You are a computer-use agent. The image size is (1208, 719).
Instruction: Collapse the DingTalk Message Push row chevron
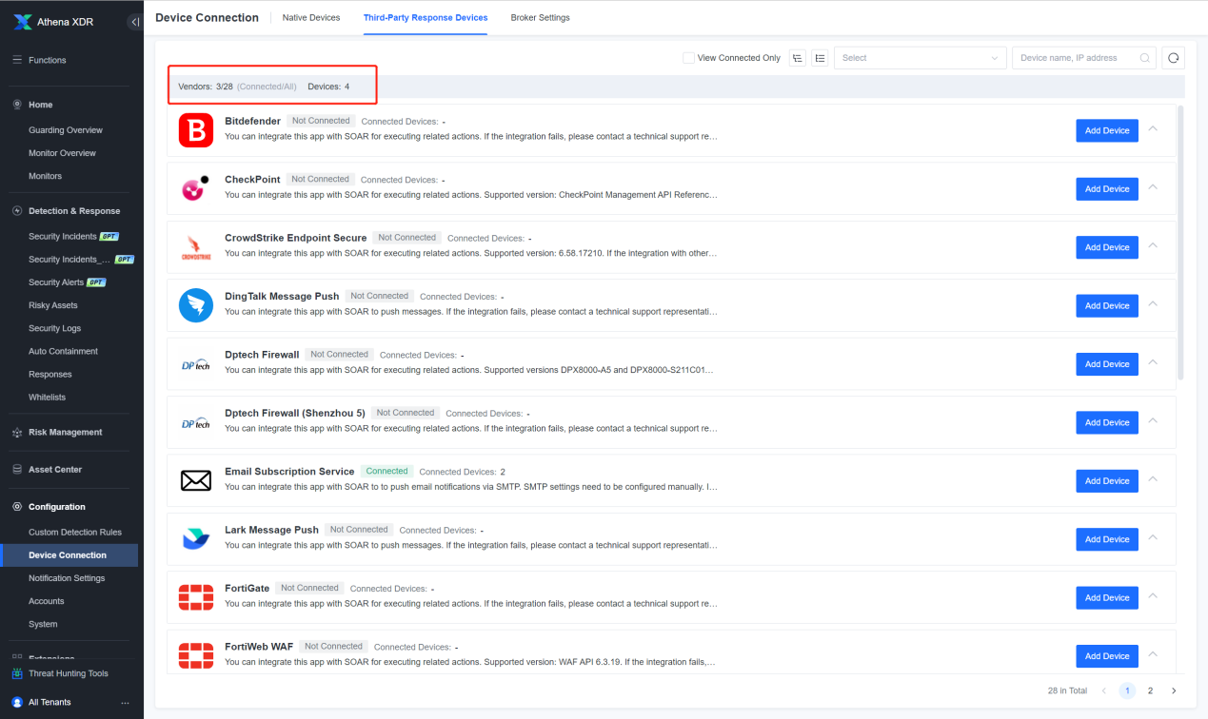(1153, 303)
